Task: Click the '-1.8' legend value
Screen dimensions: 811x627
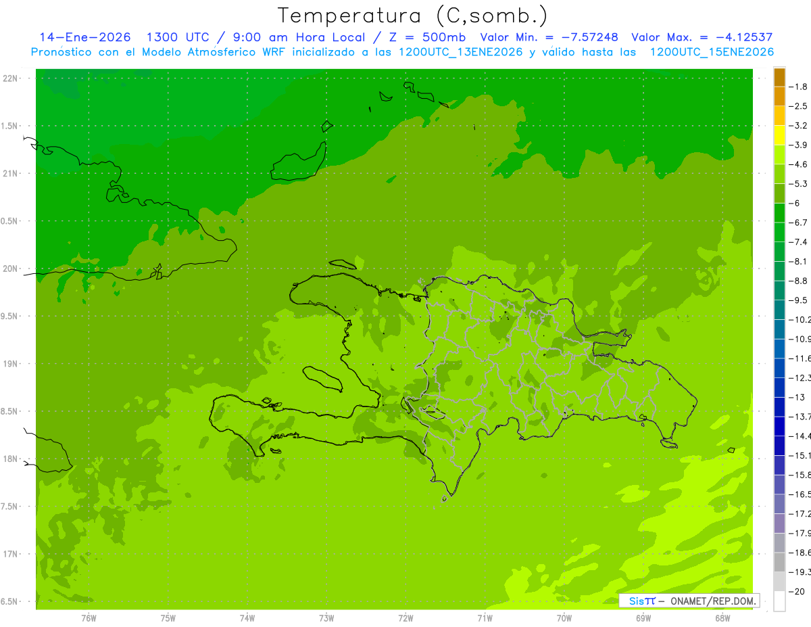Action: click(x=798, y=87)
